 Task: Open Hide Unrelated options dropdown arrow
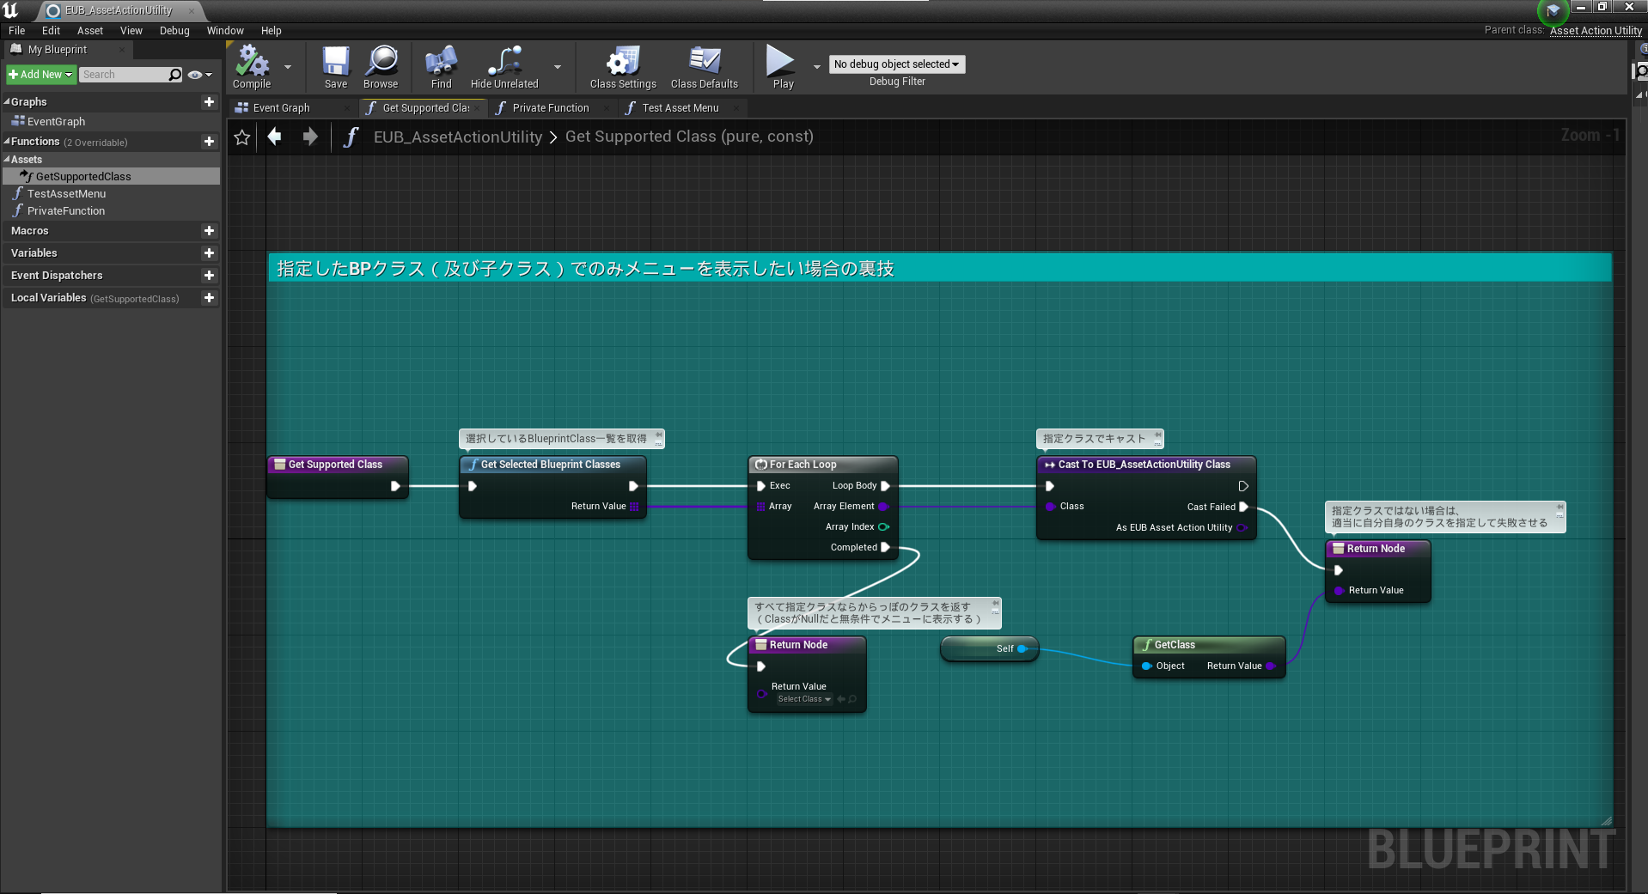pyautogui.click(x=558, y=66)
